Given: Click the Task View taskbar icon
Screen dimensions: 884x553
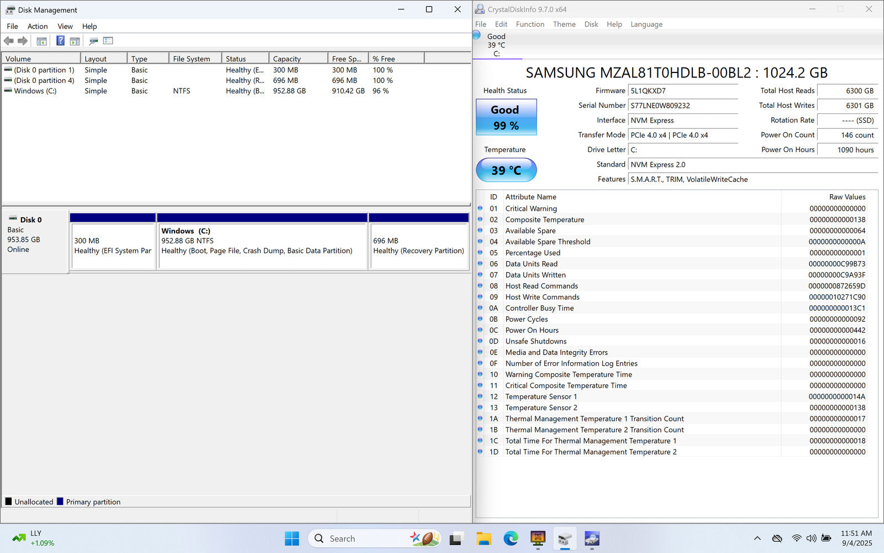Looking at the screenshot, I should pyautogui.click(x=456, y=538).
